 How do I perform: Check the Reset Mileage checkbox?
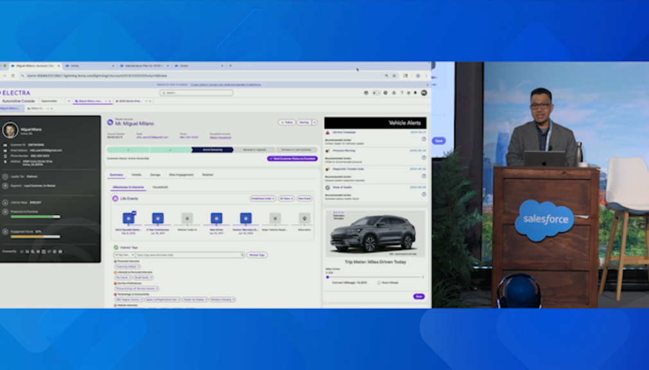(x=379, y=283)
